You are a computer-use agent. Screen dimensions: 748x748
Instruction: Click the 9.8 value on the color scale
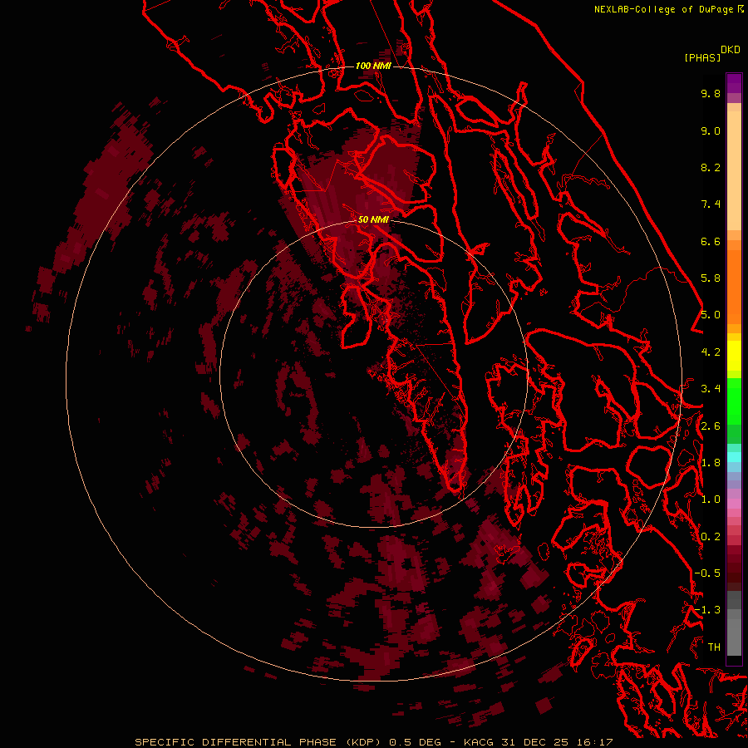[x=711, y=93]
